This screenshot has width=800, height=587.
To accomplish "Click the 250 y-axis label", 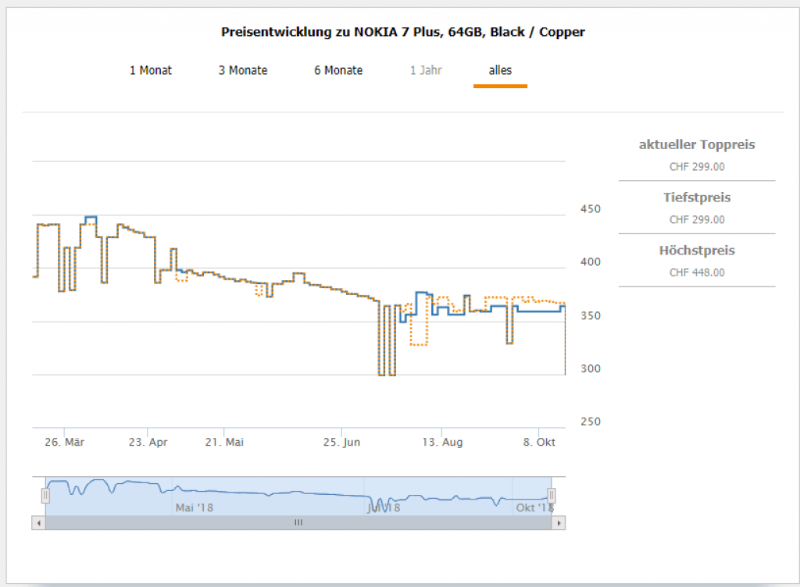I will (591, 422).
